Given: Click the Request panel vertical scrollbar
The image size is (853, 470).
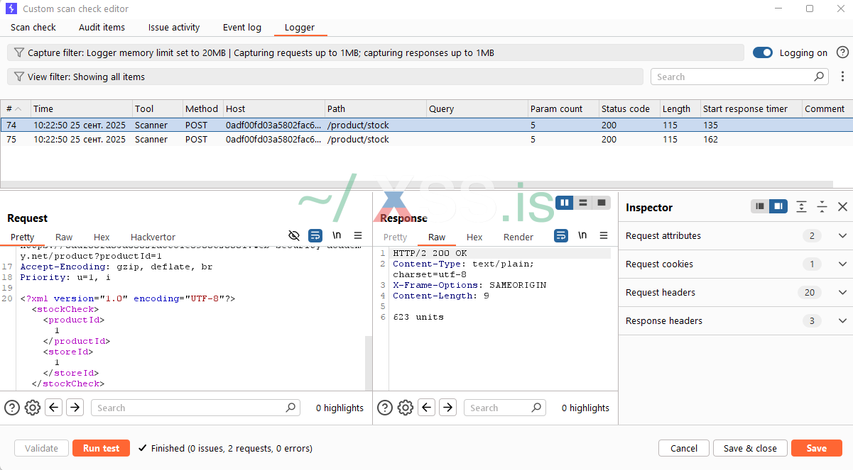Looking at the screenshot, I should 368,362.
